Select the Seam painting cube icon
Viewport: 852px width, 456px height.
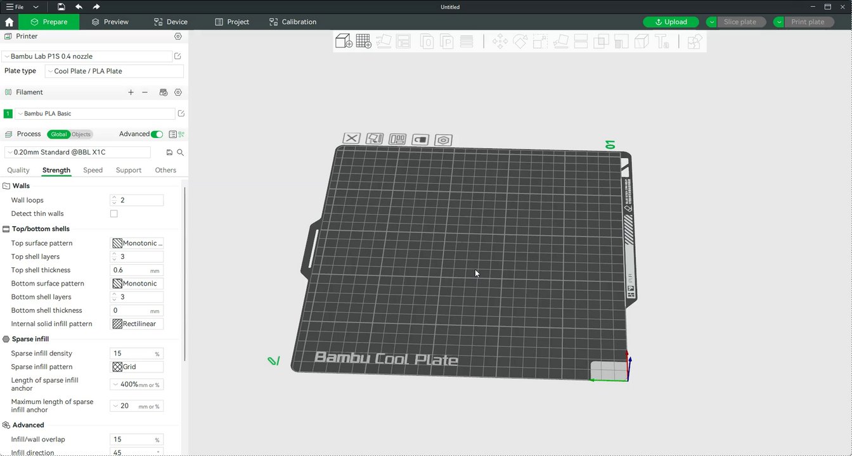[642, 42]
